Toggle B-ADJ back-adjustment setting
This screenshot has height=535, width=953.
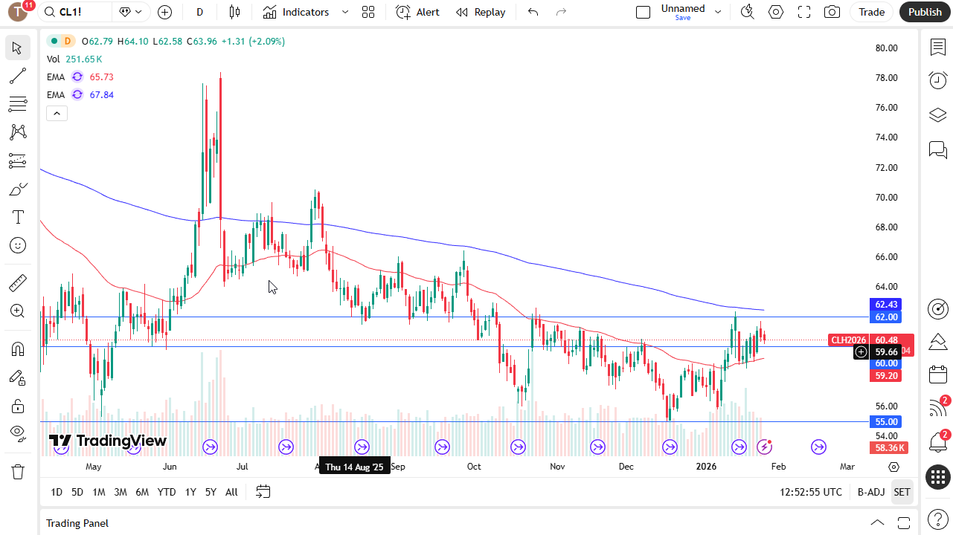(871, 492)
